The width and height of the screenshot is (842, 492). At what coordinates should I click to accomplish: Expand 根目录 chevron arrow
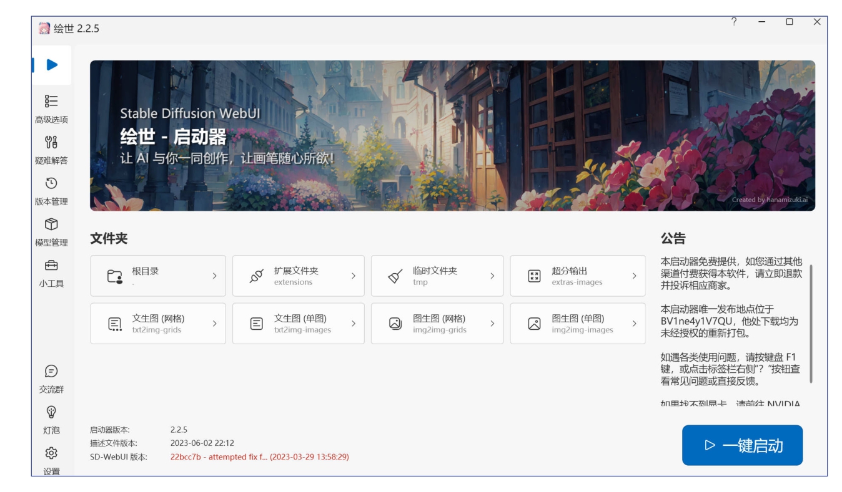pyautogui.click(x=215, y=275)
